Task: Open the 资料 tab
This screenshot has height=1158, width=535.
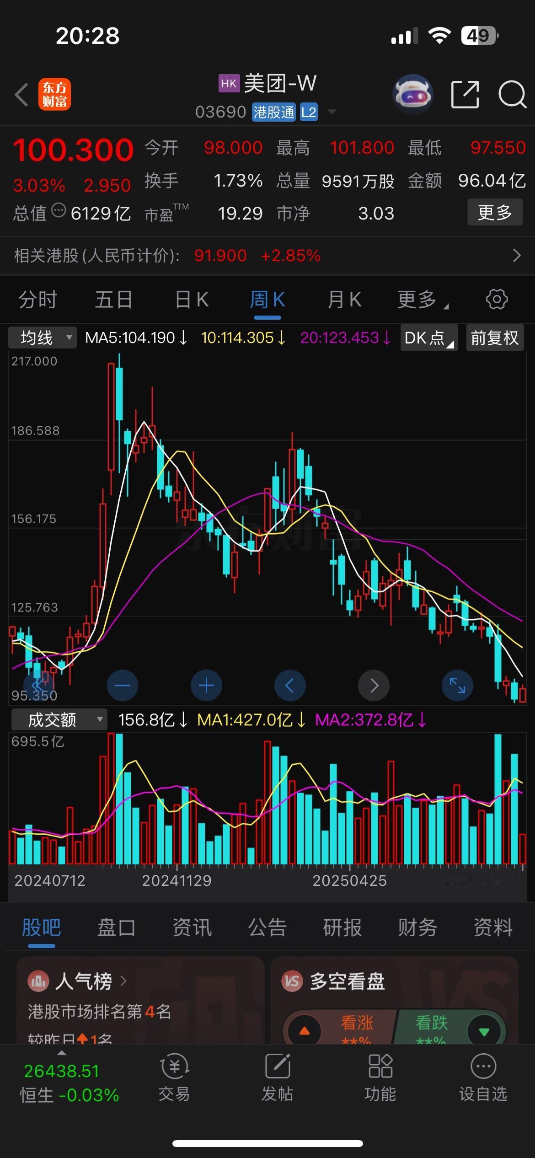Action: 493,928
